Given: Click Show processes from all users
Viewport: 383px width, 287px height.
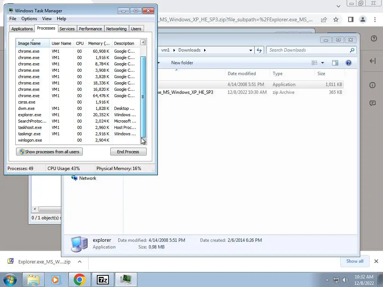Looking at the screenshot, I should [x=49, y=152].
